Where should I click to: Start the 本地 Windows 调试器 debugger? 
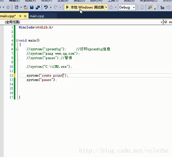point(85,7)
